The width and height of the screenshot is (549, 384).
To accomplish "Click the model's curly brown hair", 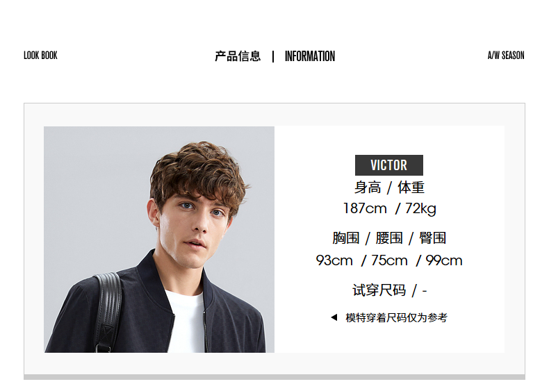I will click(x=198, y=173).
